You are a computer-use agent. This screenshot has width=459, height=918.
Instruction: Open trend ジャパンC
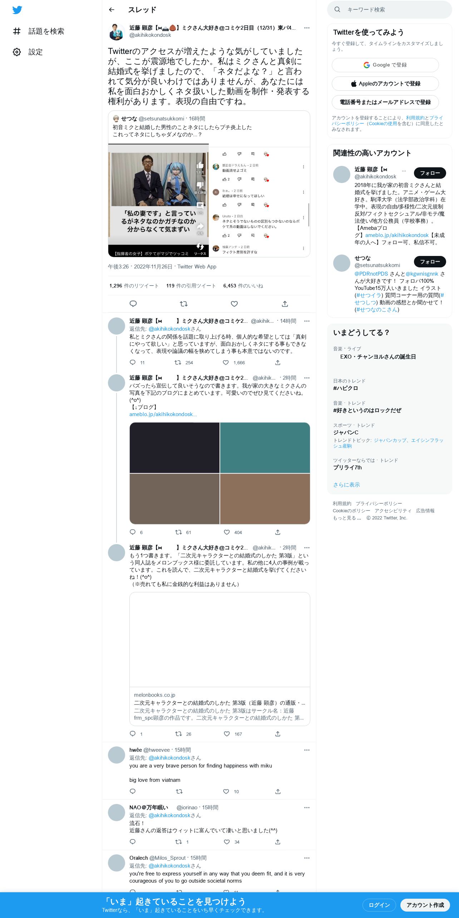point(346,433)
